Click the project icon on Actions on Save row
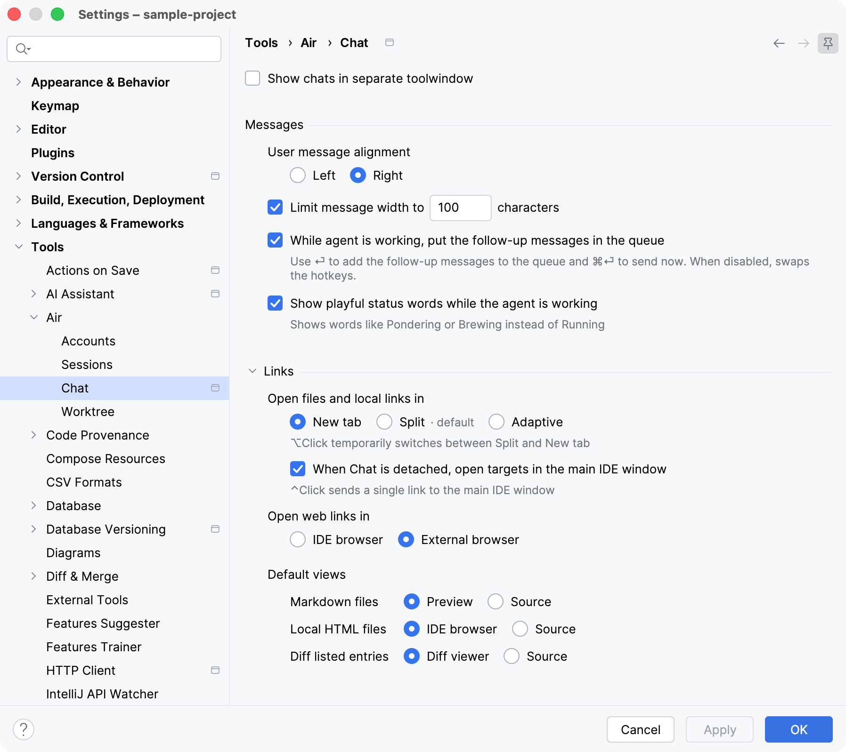This screenshot has height=752, width=846. point(215,270)
